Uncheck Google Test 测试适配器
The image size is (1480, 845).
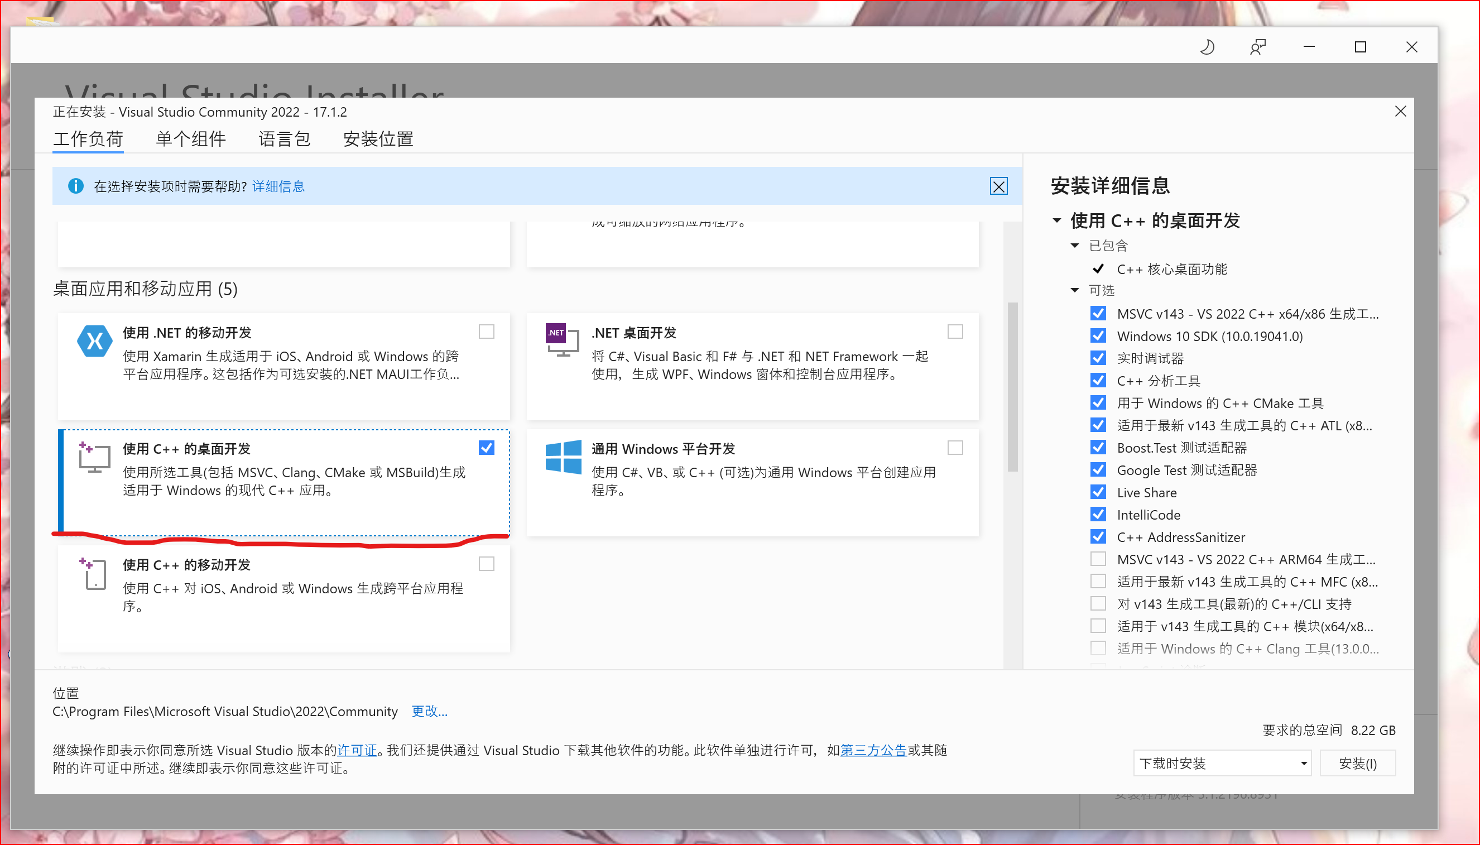(1098, 470)
